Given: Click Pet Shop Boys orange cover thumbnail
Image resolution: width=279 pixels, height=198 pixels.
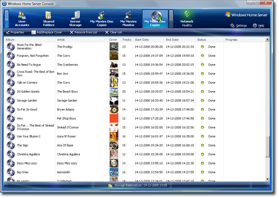Looking at the screenshot, I should 114,118.
